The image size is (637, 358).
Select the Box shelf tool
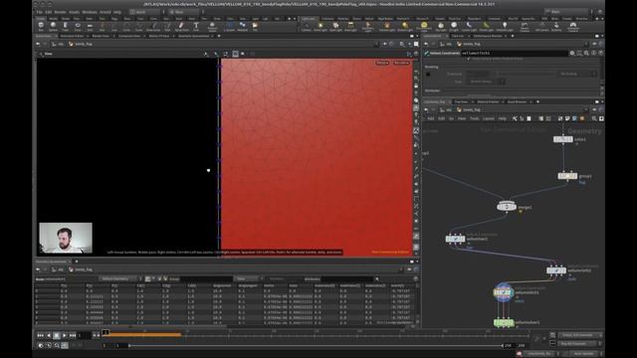tap(41, 27)
